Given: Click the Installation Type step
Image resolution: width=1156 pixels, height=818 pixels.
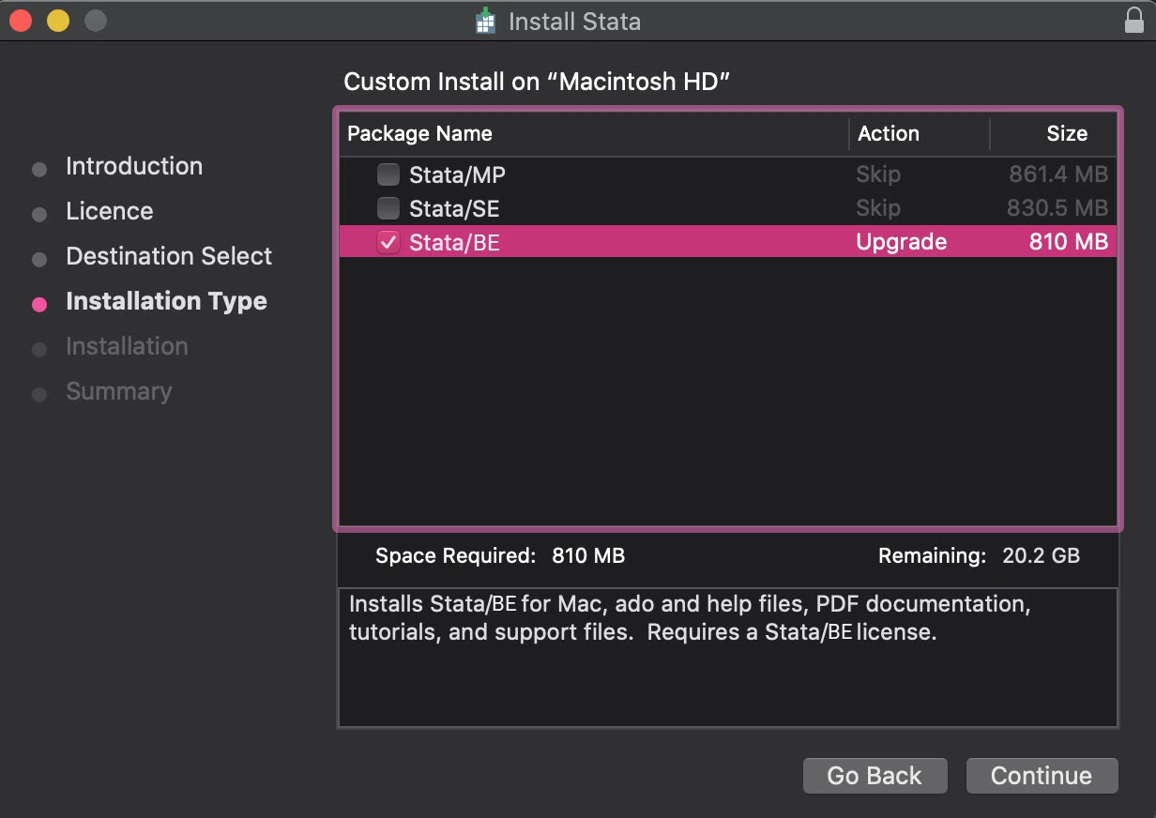Looking at the screenshot, I should [166, 302].
